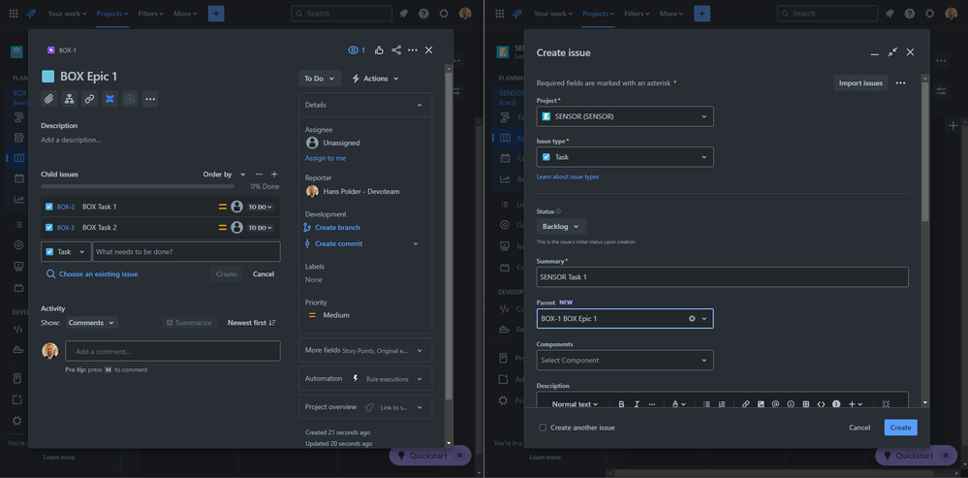
Task: Click the insert link icon in editor
Action: pos(746,404)
